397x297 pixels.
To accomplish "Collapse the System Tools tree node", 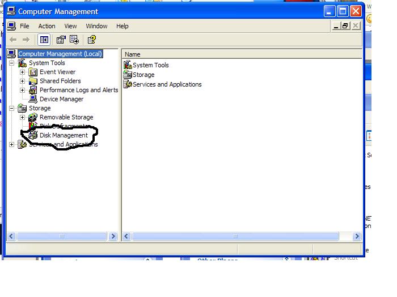I will point(12,63).
